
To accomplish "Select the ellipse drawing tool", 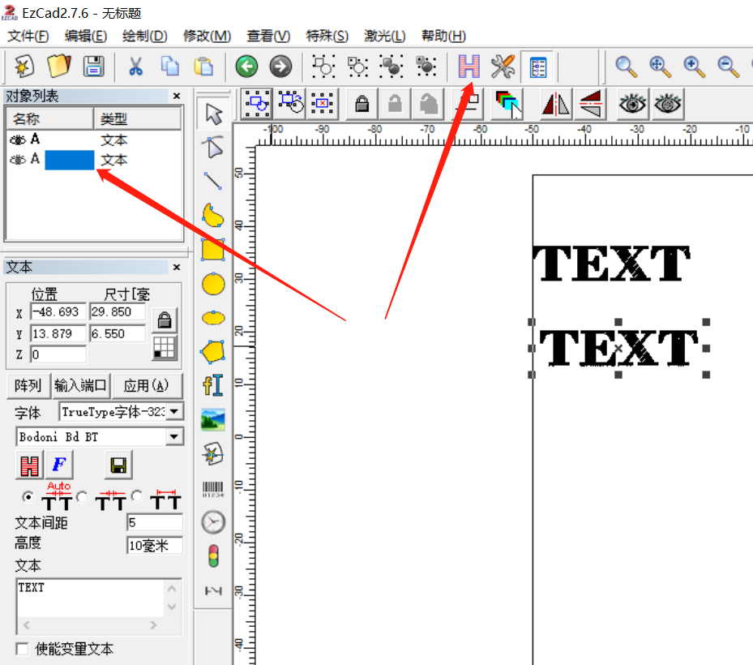I will point(213,318).
